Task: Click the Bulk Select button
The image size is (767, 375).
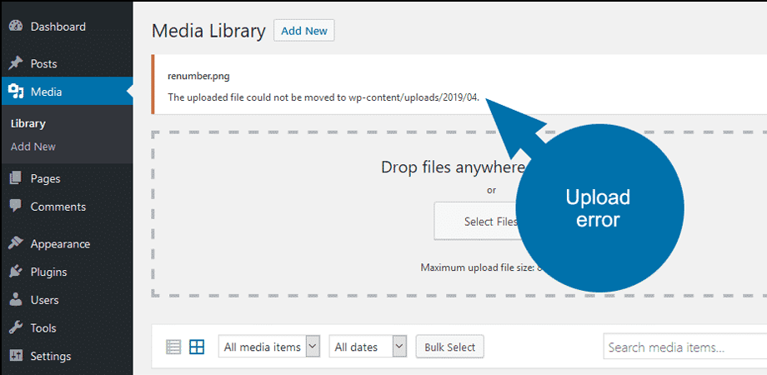Action: pos(449,347)
